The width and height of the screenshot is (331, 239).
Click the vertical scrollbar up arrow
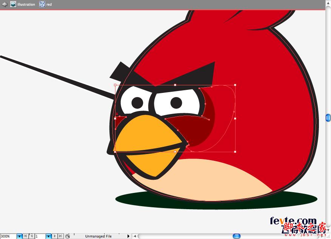(328, 3)
